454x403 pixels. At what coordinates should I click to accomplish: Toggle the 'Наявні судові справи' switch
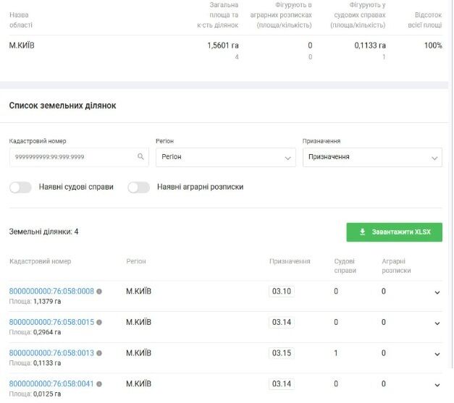pyautogui.click(x=21, y=187)
